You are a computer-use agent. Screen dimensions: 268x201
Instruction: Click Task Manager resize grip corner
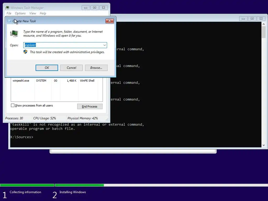click(x=107, y=119)
